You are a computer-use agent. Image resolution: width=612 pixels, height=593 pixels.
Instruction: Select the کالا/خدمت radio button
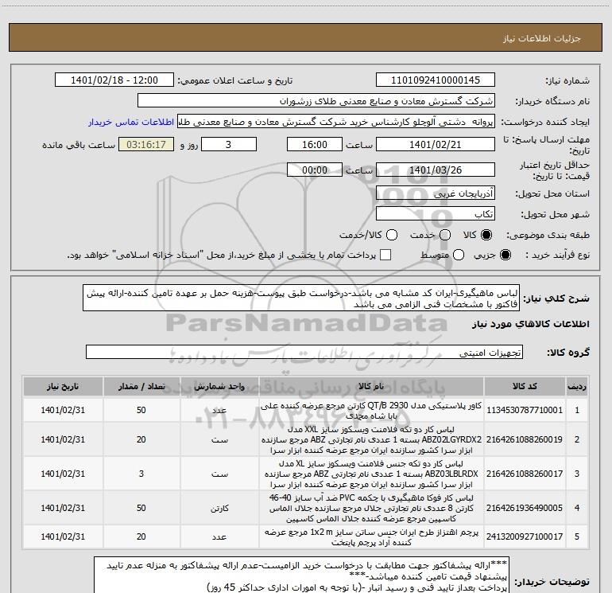pyautogui.click(x=392, y=235)
